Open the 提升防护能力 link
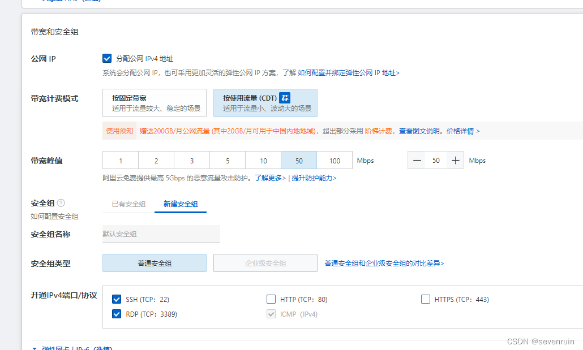583x350 pixels. pyautogui.click(x=314, y=178)
